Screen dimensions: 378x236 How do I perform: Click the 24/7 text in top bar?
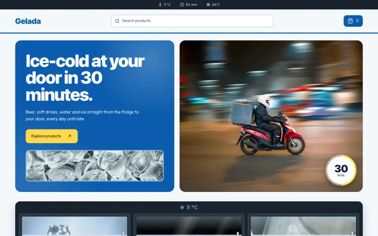coord(216,5)
